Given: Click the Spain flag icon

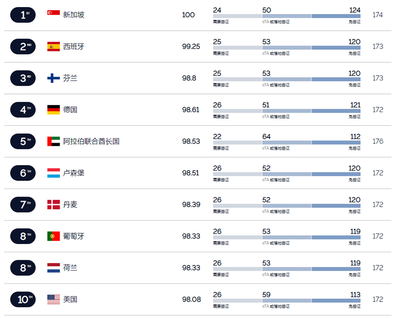Looking at the screenshot, I should click(x=54, y=46).
